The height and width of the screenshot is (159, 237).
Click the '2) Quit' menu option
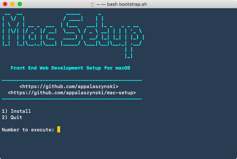[12, 118]
